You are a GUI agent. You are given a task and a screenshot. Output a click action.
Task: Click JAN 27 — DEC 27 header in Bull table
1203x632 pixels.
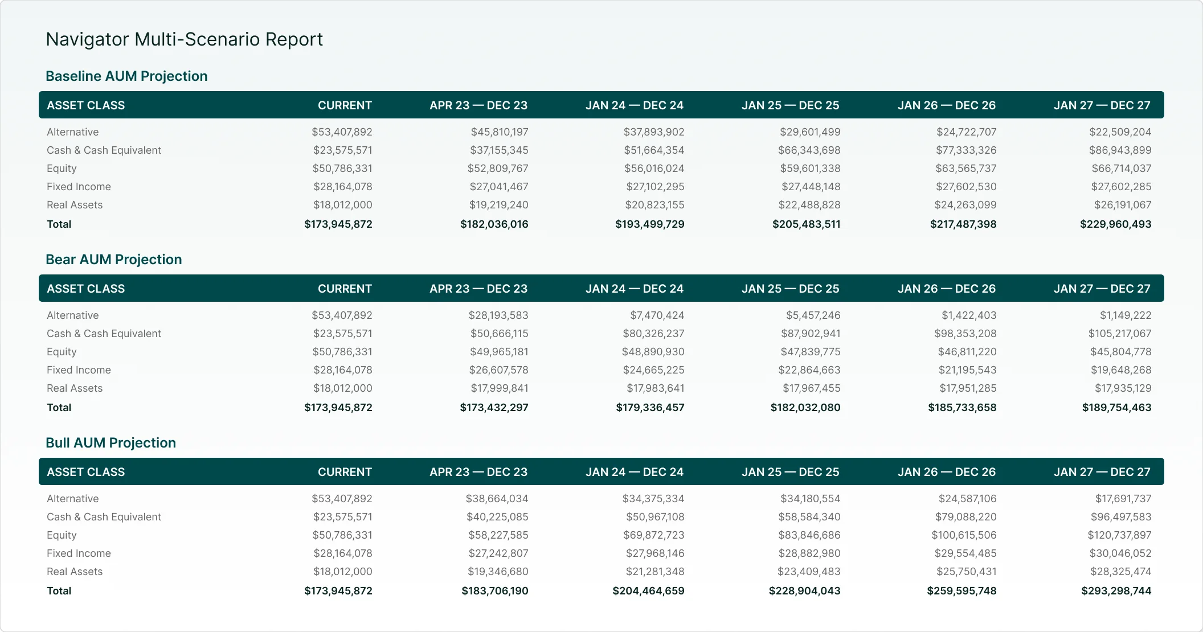point(1102,472)
